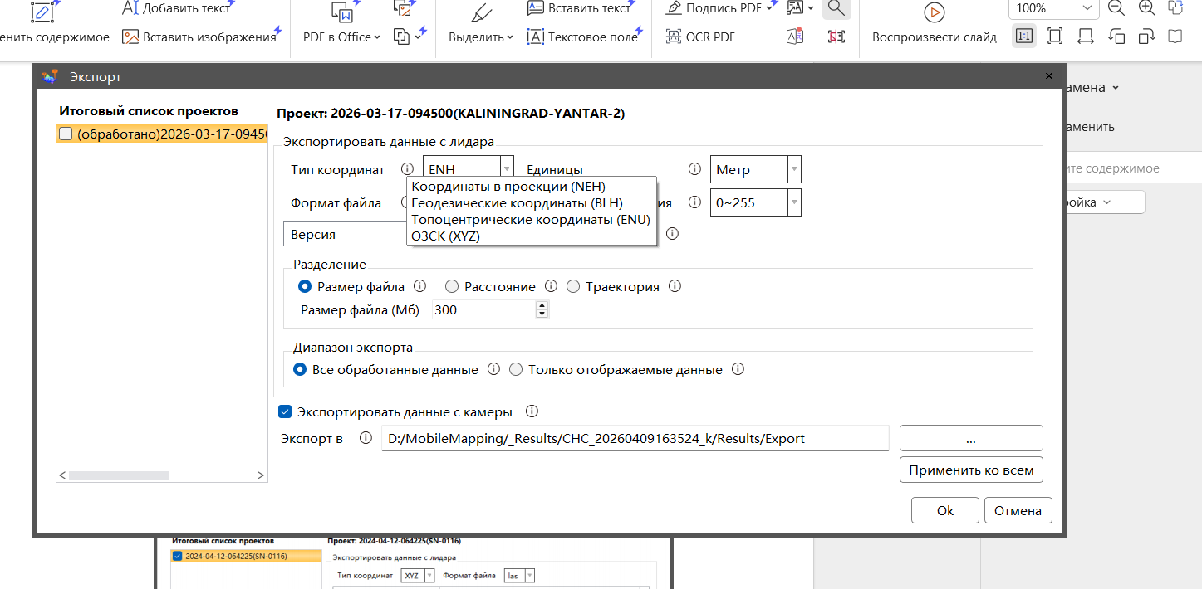This screenshot has width=1202, height=589.
Task: Choose Только отображаемые данные export range
Action: point(516,369)
